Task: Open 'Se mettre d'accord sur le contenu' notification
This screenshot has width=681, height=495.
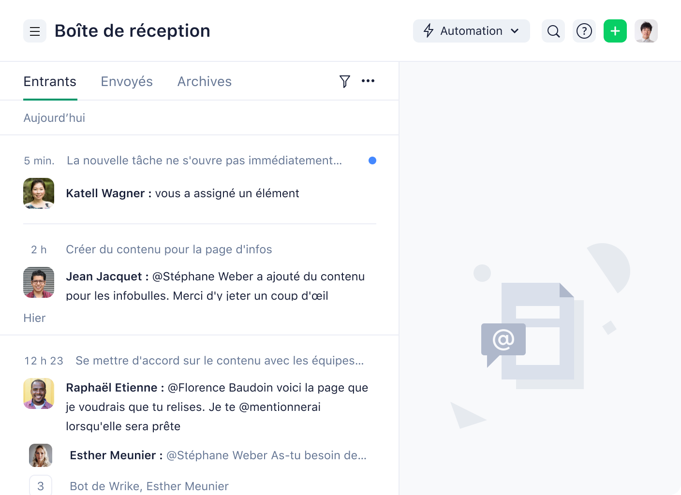Action: (x=220, y=361)
